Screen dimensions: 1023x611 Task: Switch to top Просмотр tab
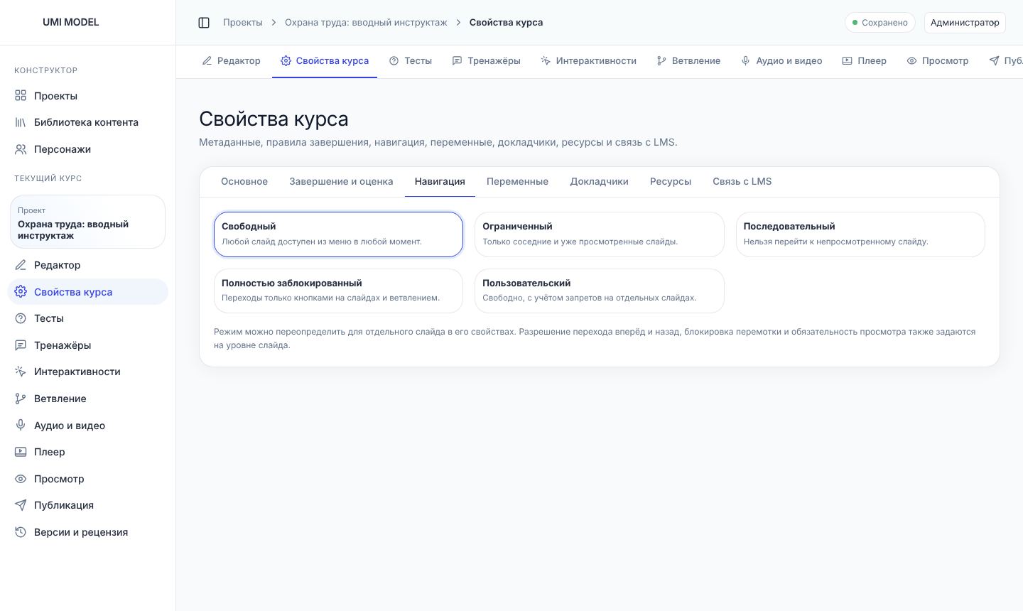pyautogui.click(x=938, y=61)
